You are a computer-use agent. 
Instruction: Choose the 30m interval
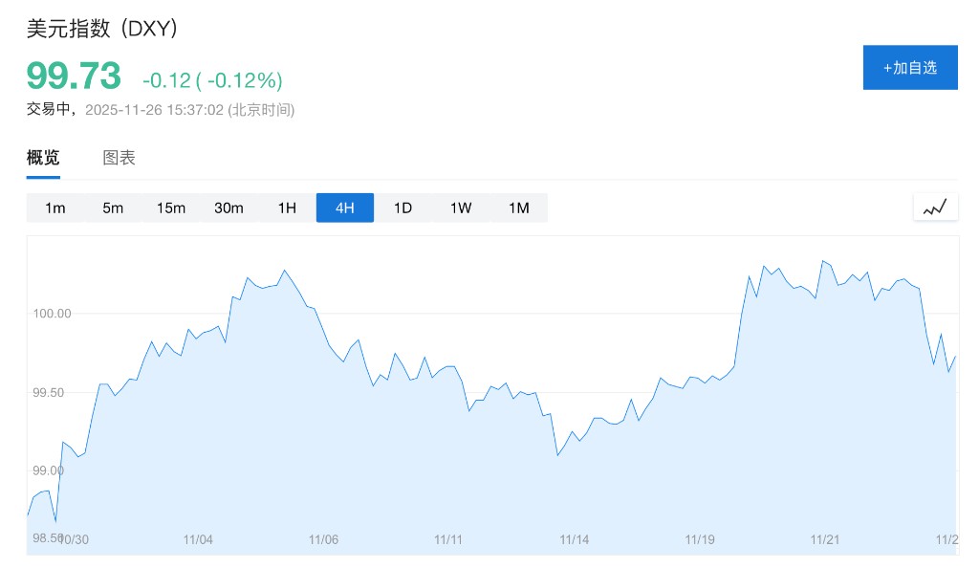click(228, 208)
